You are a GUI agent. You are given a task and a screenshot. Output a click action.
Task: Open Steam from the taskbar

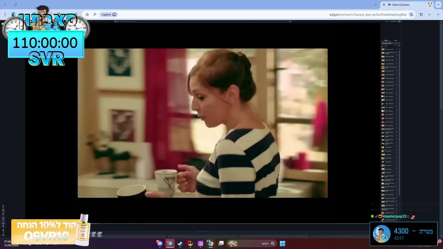(x=180, y=243)
